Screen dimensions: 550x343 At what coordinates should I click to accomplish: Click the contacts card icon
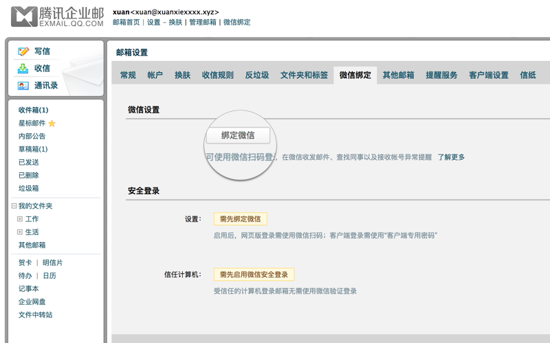pyautogui.click(x=23, y=86)
